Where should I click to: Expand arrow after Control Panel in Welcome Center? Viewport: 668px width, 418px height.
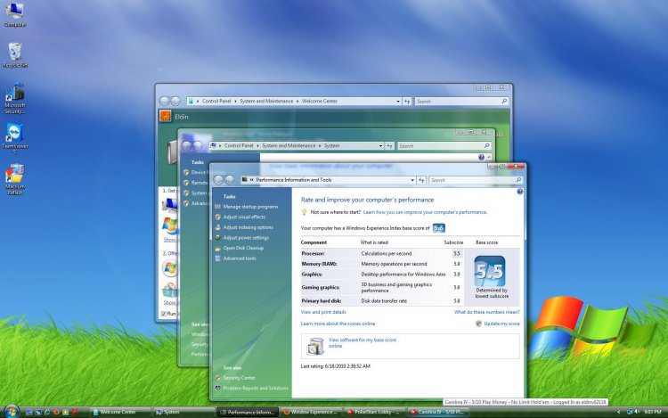tap(235, 101)
